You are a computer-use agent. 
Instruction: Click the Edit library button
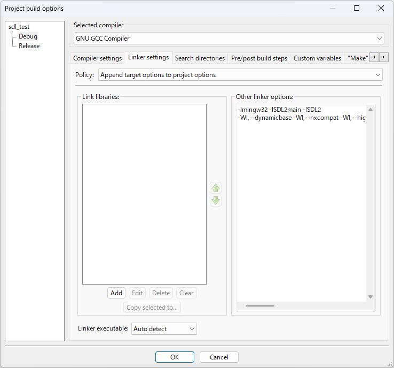point(137,293)
